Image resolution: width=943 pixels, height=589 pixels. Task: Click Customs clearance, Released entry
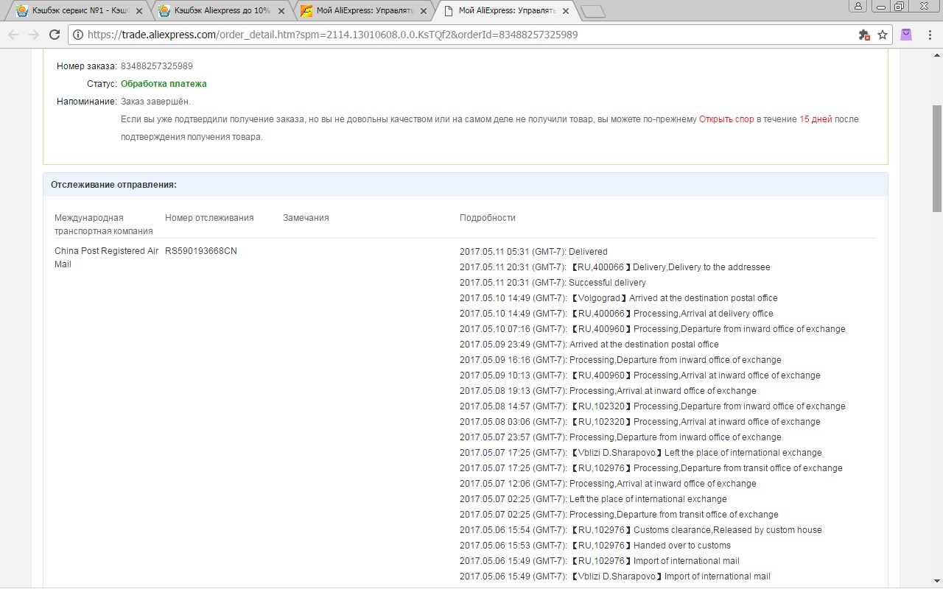coord(641,530)
